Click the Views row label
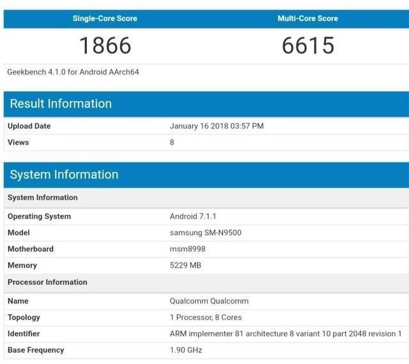This screenshot has width=409, height=364. (18, 142)
